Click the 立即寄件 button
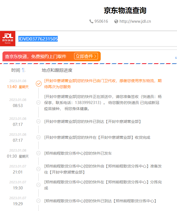The width and height of the screenshot is (177, 211). pos(86,56)
